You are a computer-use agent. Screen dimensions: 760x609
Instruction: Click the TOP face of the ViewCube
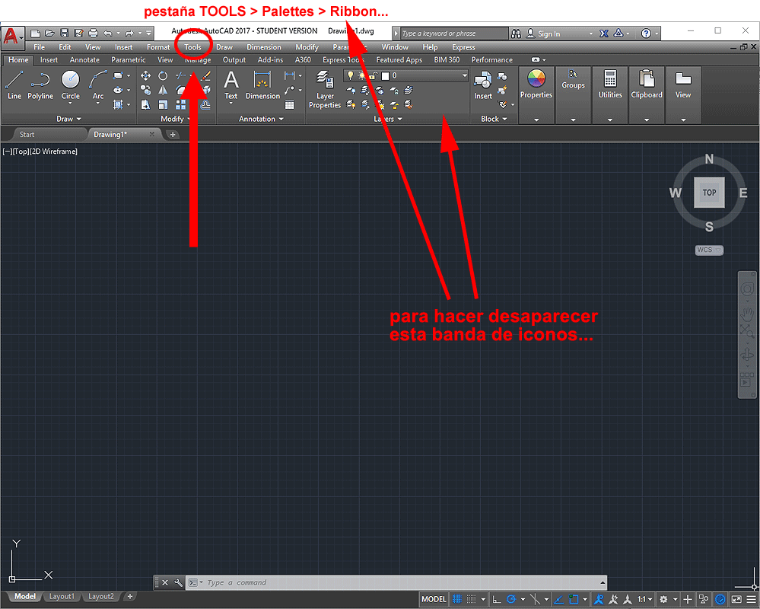pyautogui.click(x=709, y=193)
